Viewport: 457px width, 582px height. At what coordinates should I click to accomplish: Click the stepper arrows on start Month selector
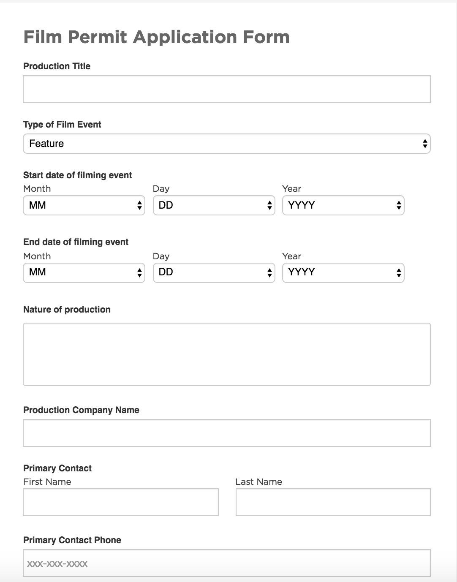tap(139, 205)
